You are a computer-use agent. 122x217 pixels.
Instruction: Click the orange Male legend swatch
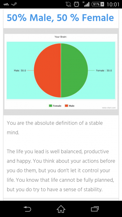tap(67, 106)
